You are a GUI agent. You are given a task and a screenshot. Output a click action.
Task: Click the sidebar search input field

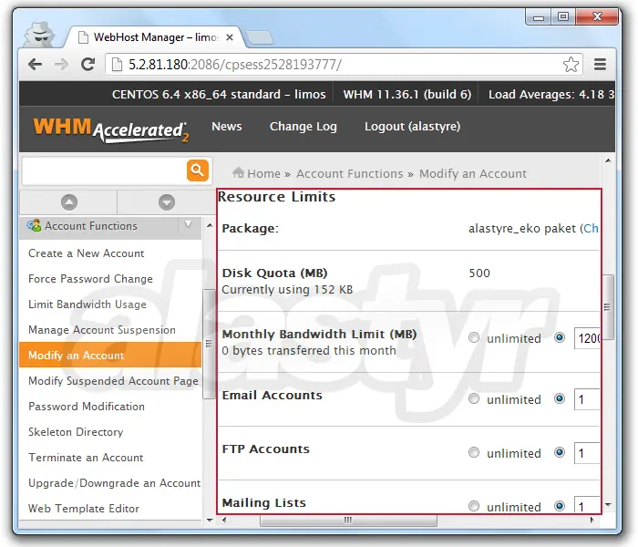[103, 170]
